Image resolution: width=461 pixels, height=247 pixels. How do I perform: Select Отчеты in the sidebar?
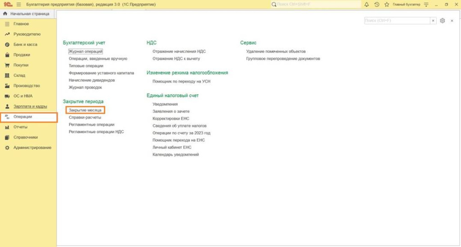point(20,127)
